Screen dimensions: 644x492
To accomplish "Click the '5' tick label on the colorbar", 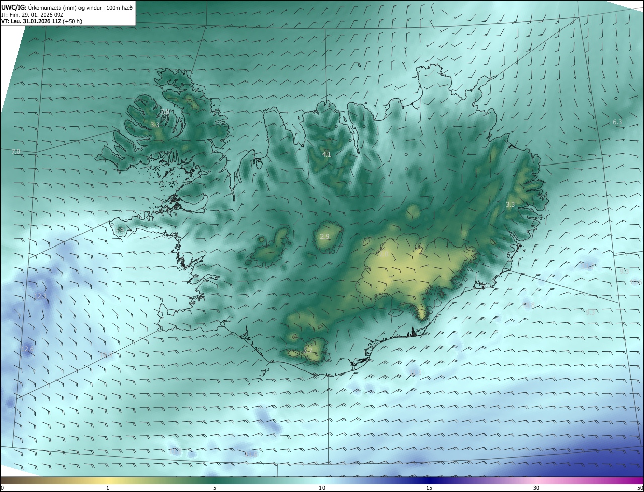I will click(x=215, y=488).
